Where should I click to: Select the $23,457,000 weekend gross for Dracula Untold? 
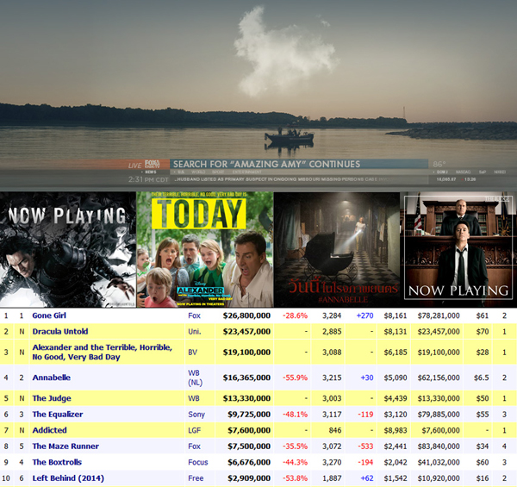(x=246, y=331)
